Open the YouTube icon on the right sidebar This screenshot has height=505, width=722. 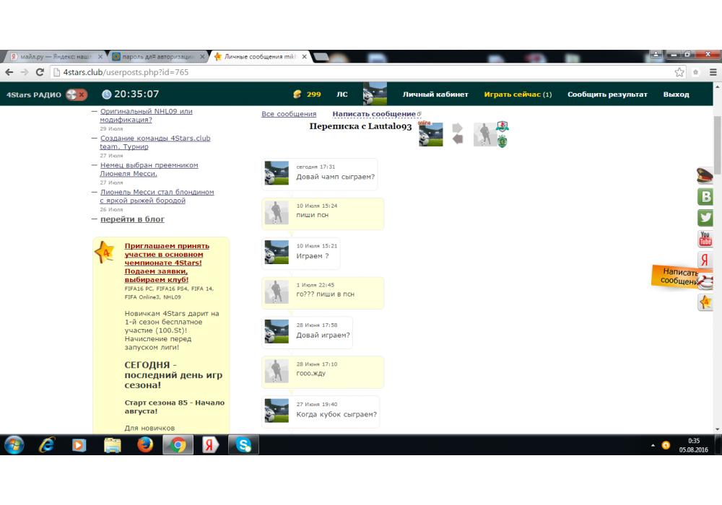[x=705, y=239]
